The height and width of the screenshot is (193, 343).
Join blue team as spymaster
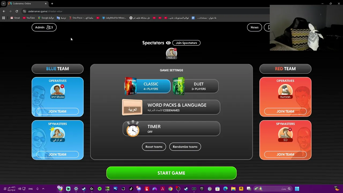(x=57, y=154)
